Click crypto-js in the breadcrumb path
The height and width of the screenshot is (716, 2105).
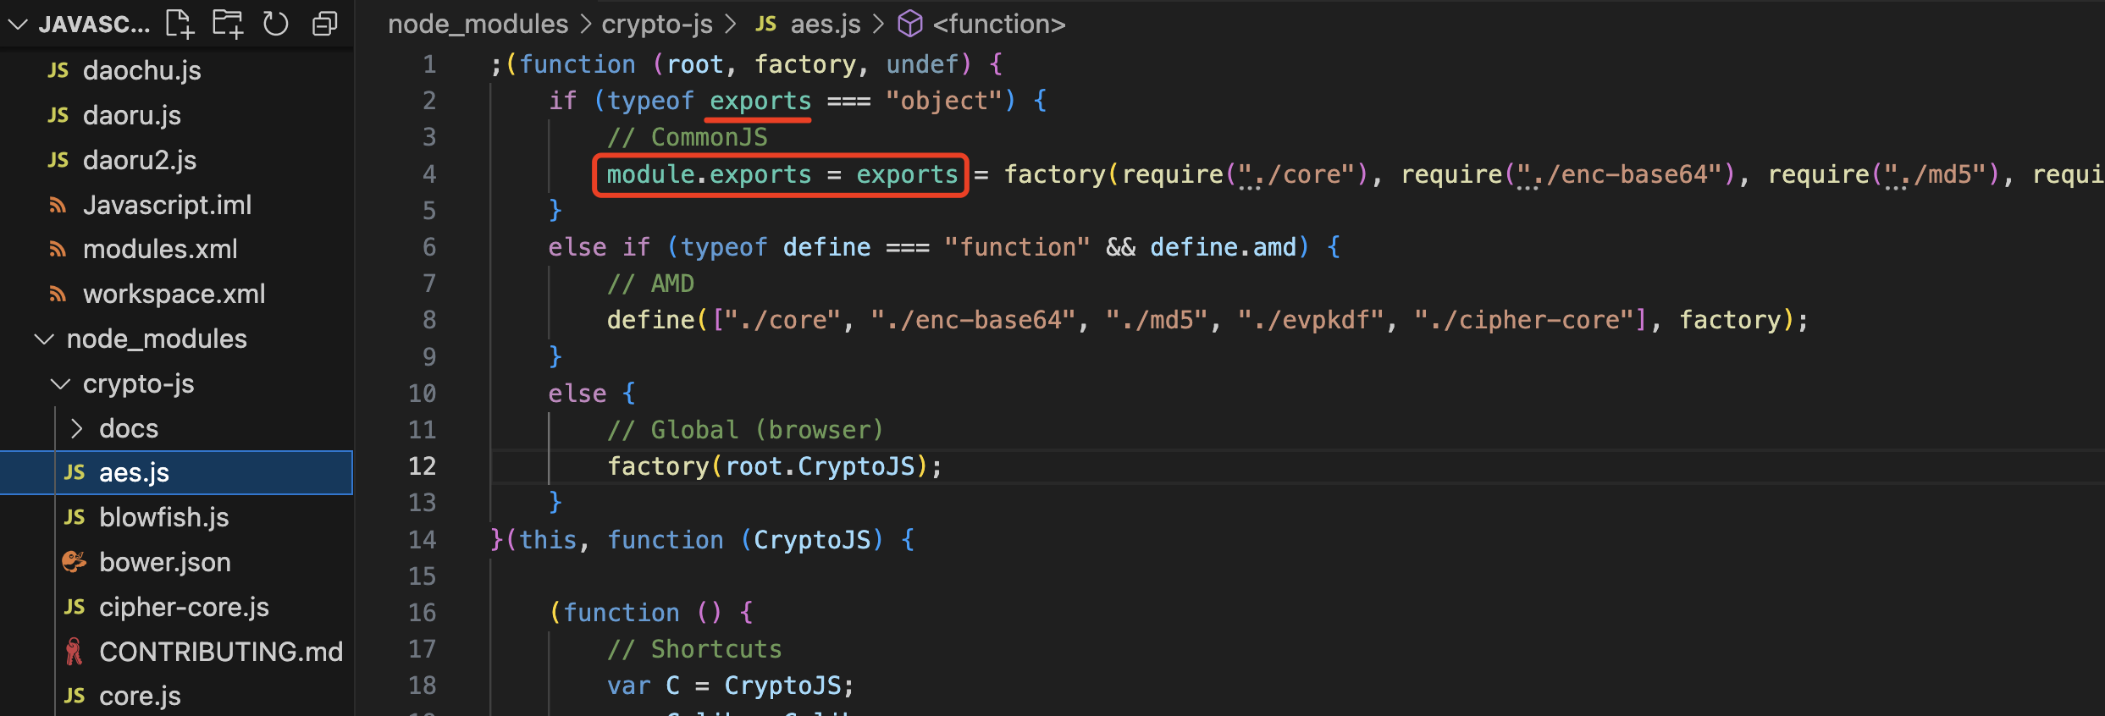coord(656,24)
